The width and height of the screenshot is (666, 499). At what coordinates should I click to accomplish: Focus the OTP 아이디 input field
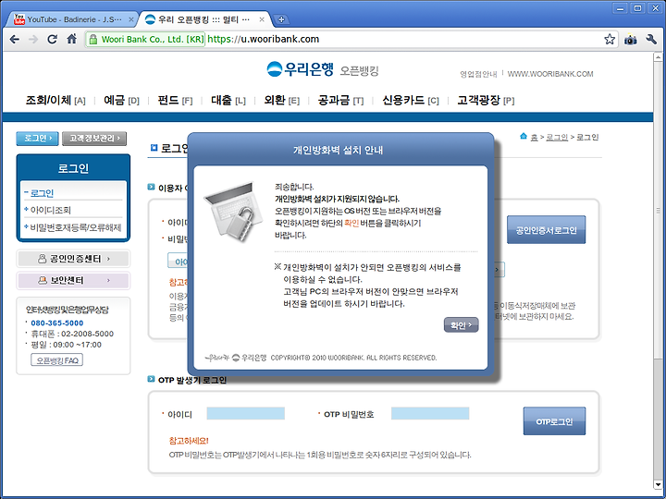(x=245, y=413)
